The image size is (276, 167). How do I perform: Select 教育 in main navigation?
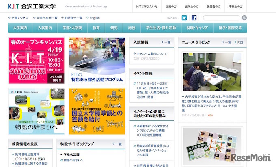pyautogui.click(x=96, y=28)
